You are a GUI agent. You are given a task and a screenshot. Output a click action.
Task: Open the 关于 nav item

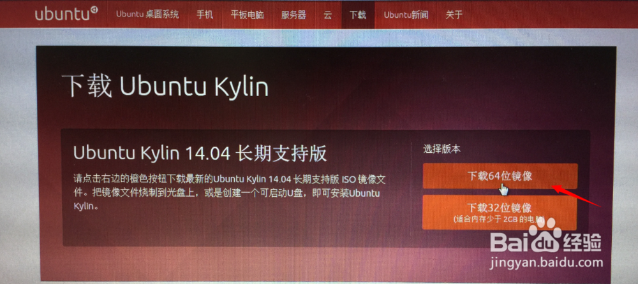[x=454, y=15]
